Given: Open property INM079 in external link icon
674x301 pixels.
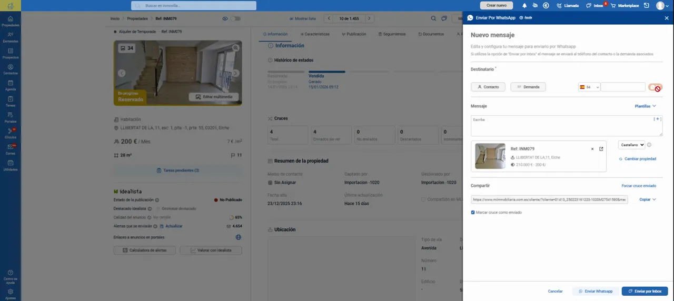Looking at the screenshot, I should 601,149.
